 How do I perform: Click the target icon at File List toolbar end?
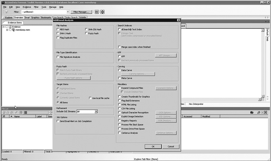[x=266, y=112]
